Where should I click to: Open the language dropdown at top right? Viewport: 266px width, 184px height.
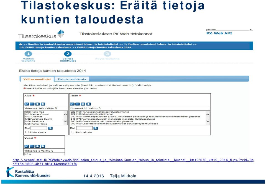(x=230, y=30)
